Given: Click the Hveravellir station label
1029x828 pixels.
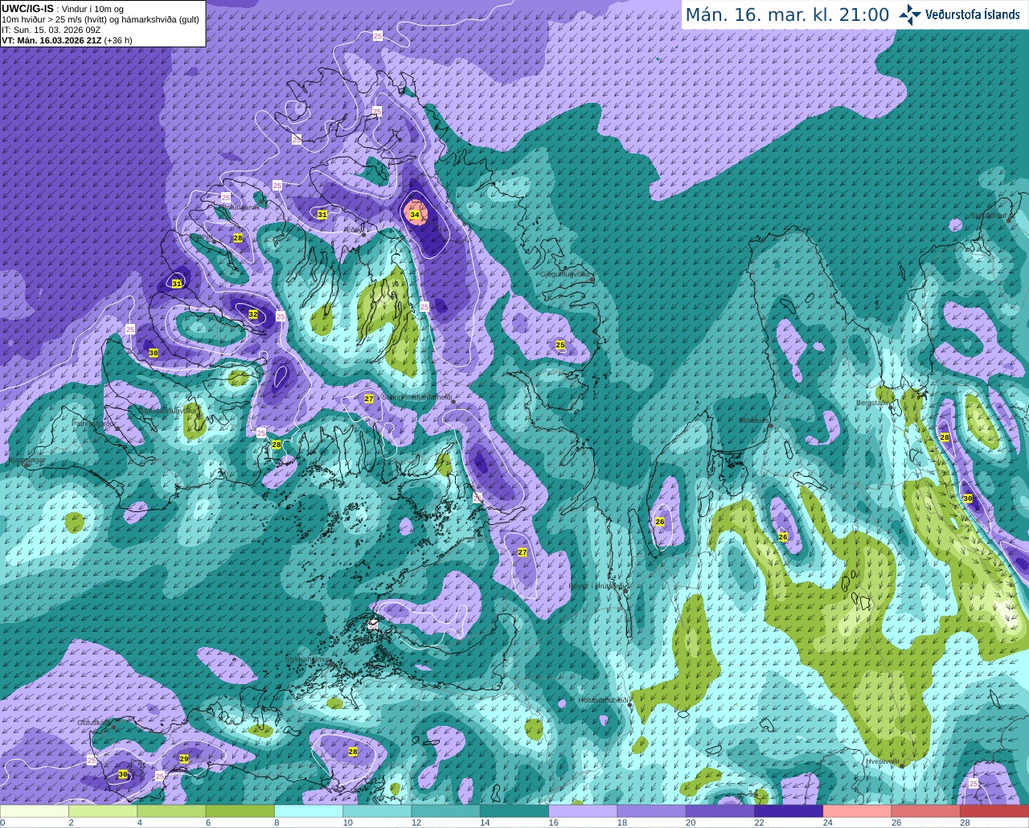Looking at the screenshot, I should point(883,761).
